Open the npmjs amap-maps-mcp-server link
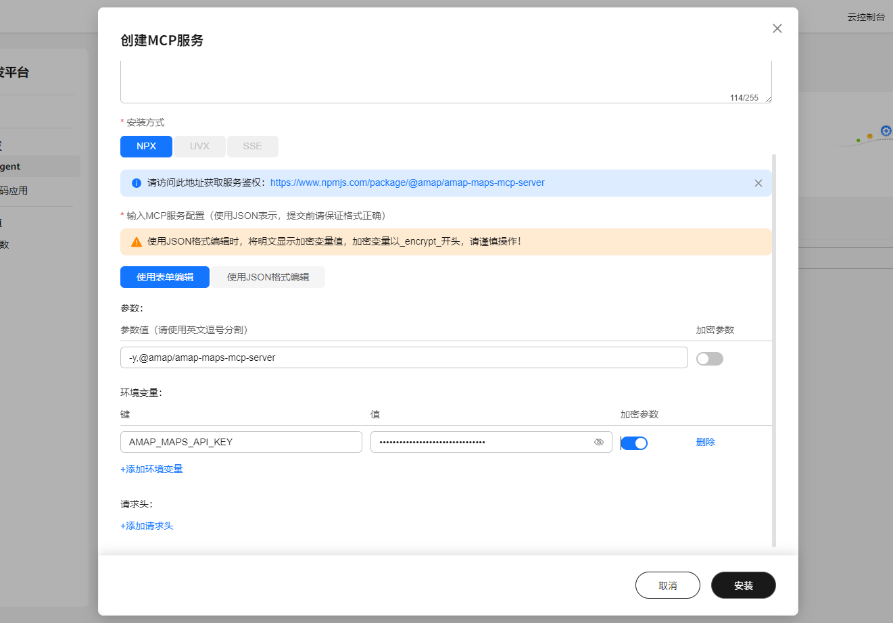This screenshot has width=893, height=623. point(406,182)
